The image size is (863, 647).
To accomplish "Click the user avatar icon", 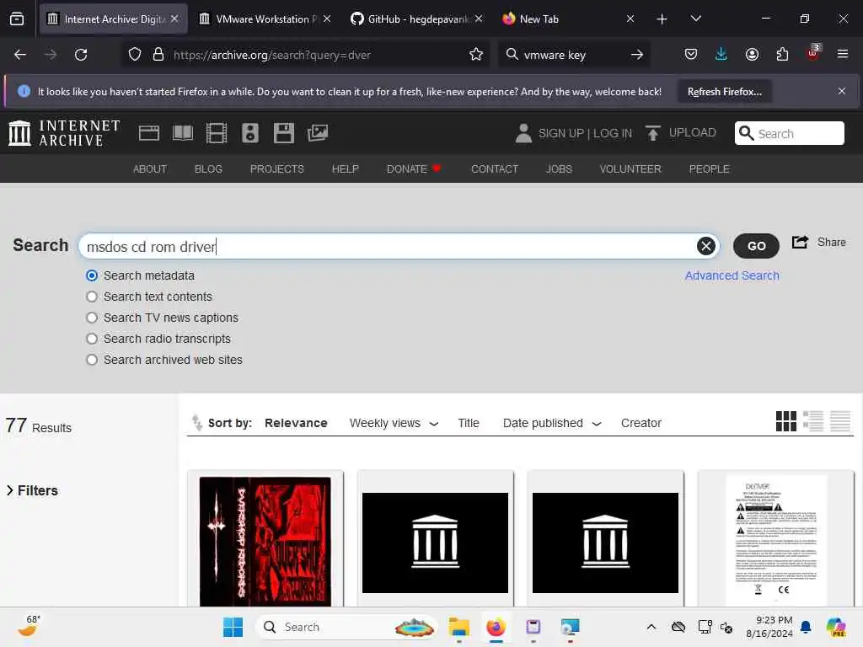I will pyautogui.click(x=523, y=133).
